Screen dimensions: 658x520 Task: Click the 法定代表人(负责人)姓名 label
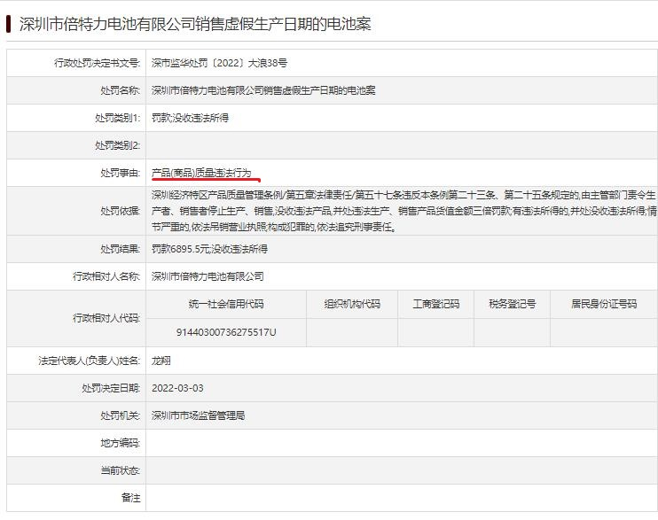89,361
